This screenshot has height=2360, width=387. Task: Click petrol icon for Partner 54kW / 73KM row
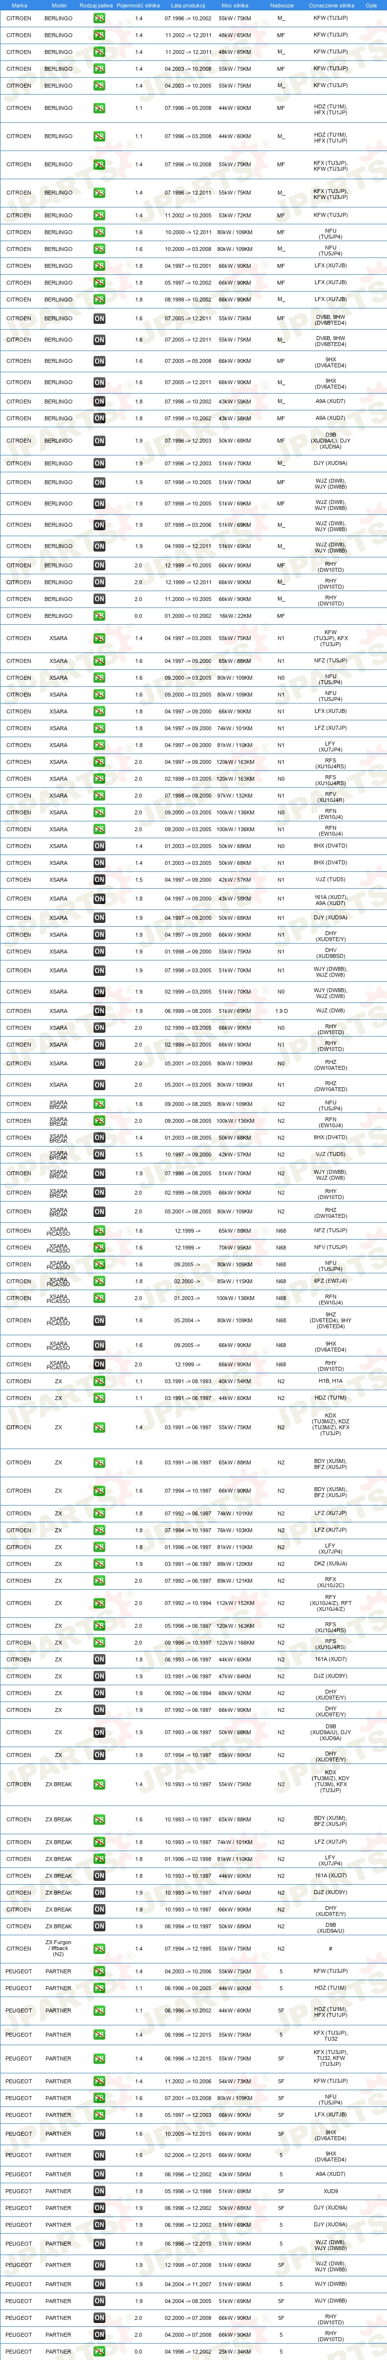coord(99,2081)
